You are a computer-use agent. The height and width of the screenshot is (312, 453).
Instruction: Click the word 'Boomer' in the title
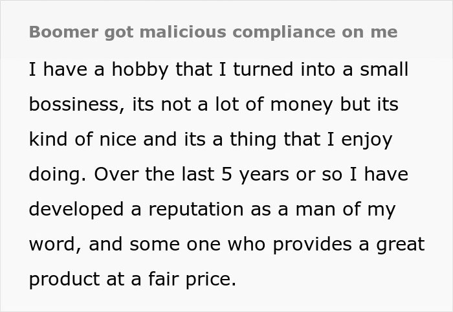click(63, 32)
